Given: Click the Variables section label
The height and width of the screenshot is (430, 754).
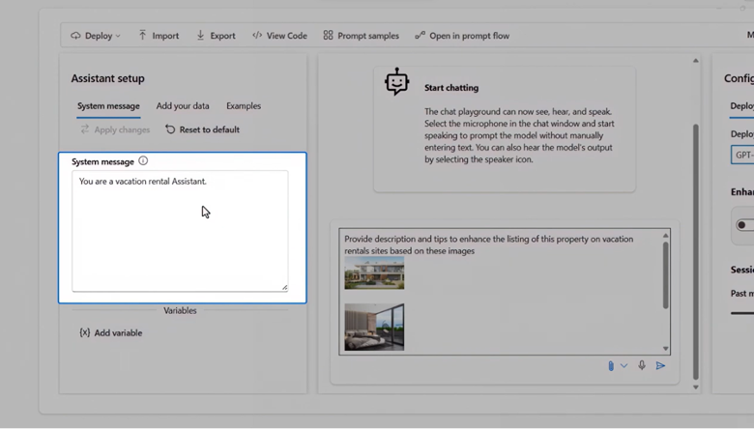Looking at the screenshot, I should pos(180,311).
